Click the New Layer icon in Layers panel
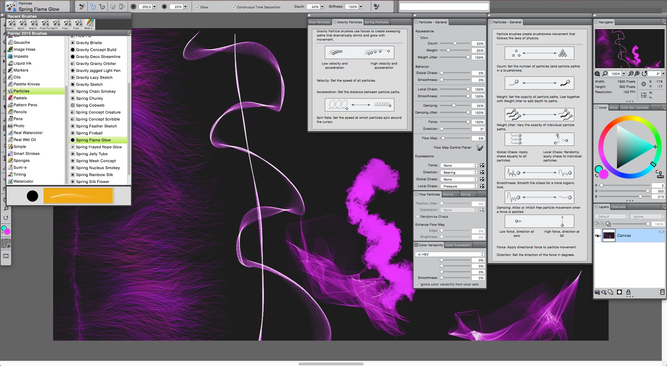Image resolution: width=667 pixels, height=366 pixels. 611,292
